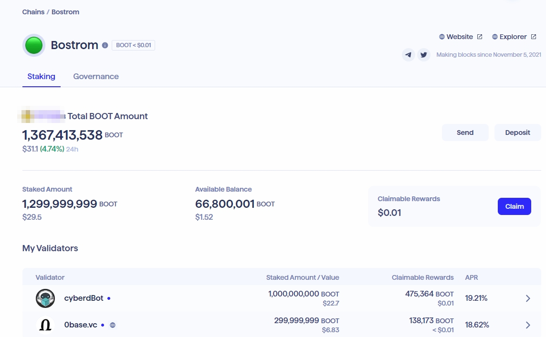Sort by the APR column header
Image resolution: width=546 pixels, height=337 pixels.
472,277
